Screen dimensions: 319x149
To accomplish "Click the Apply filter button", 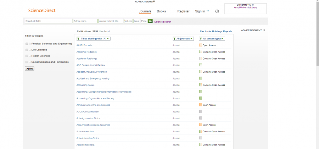I will [x=30, y=68].
